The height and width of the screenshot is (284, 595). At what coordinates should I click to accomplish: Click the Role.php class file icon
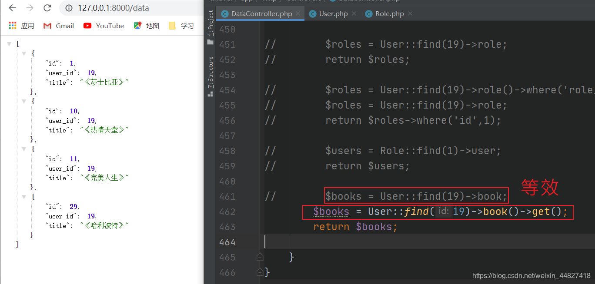(368, 14)
